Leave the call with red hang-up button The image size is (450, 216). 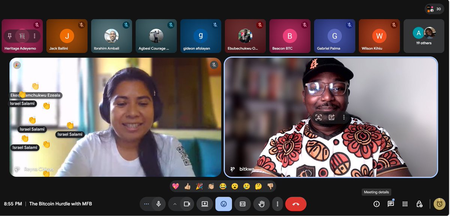(x=296, y=204)
